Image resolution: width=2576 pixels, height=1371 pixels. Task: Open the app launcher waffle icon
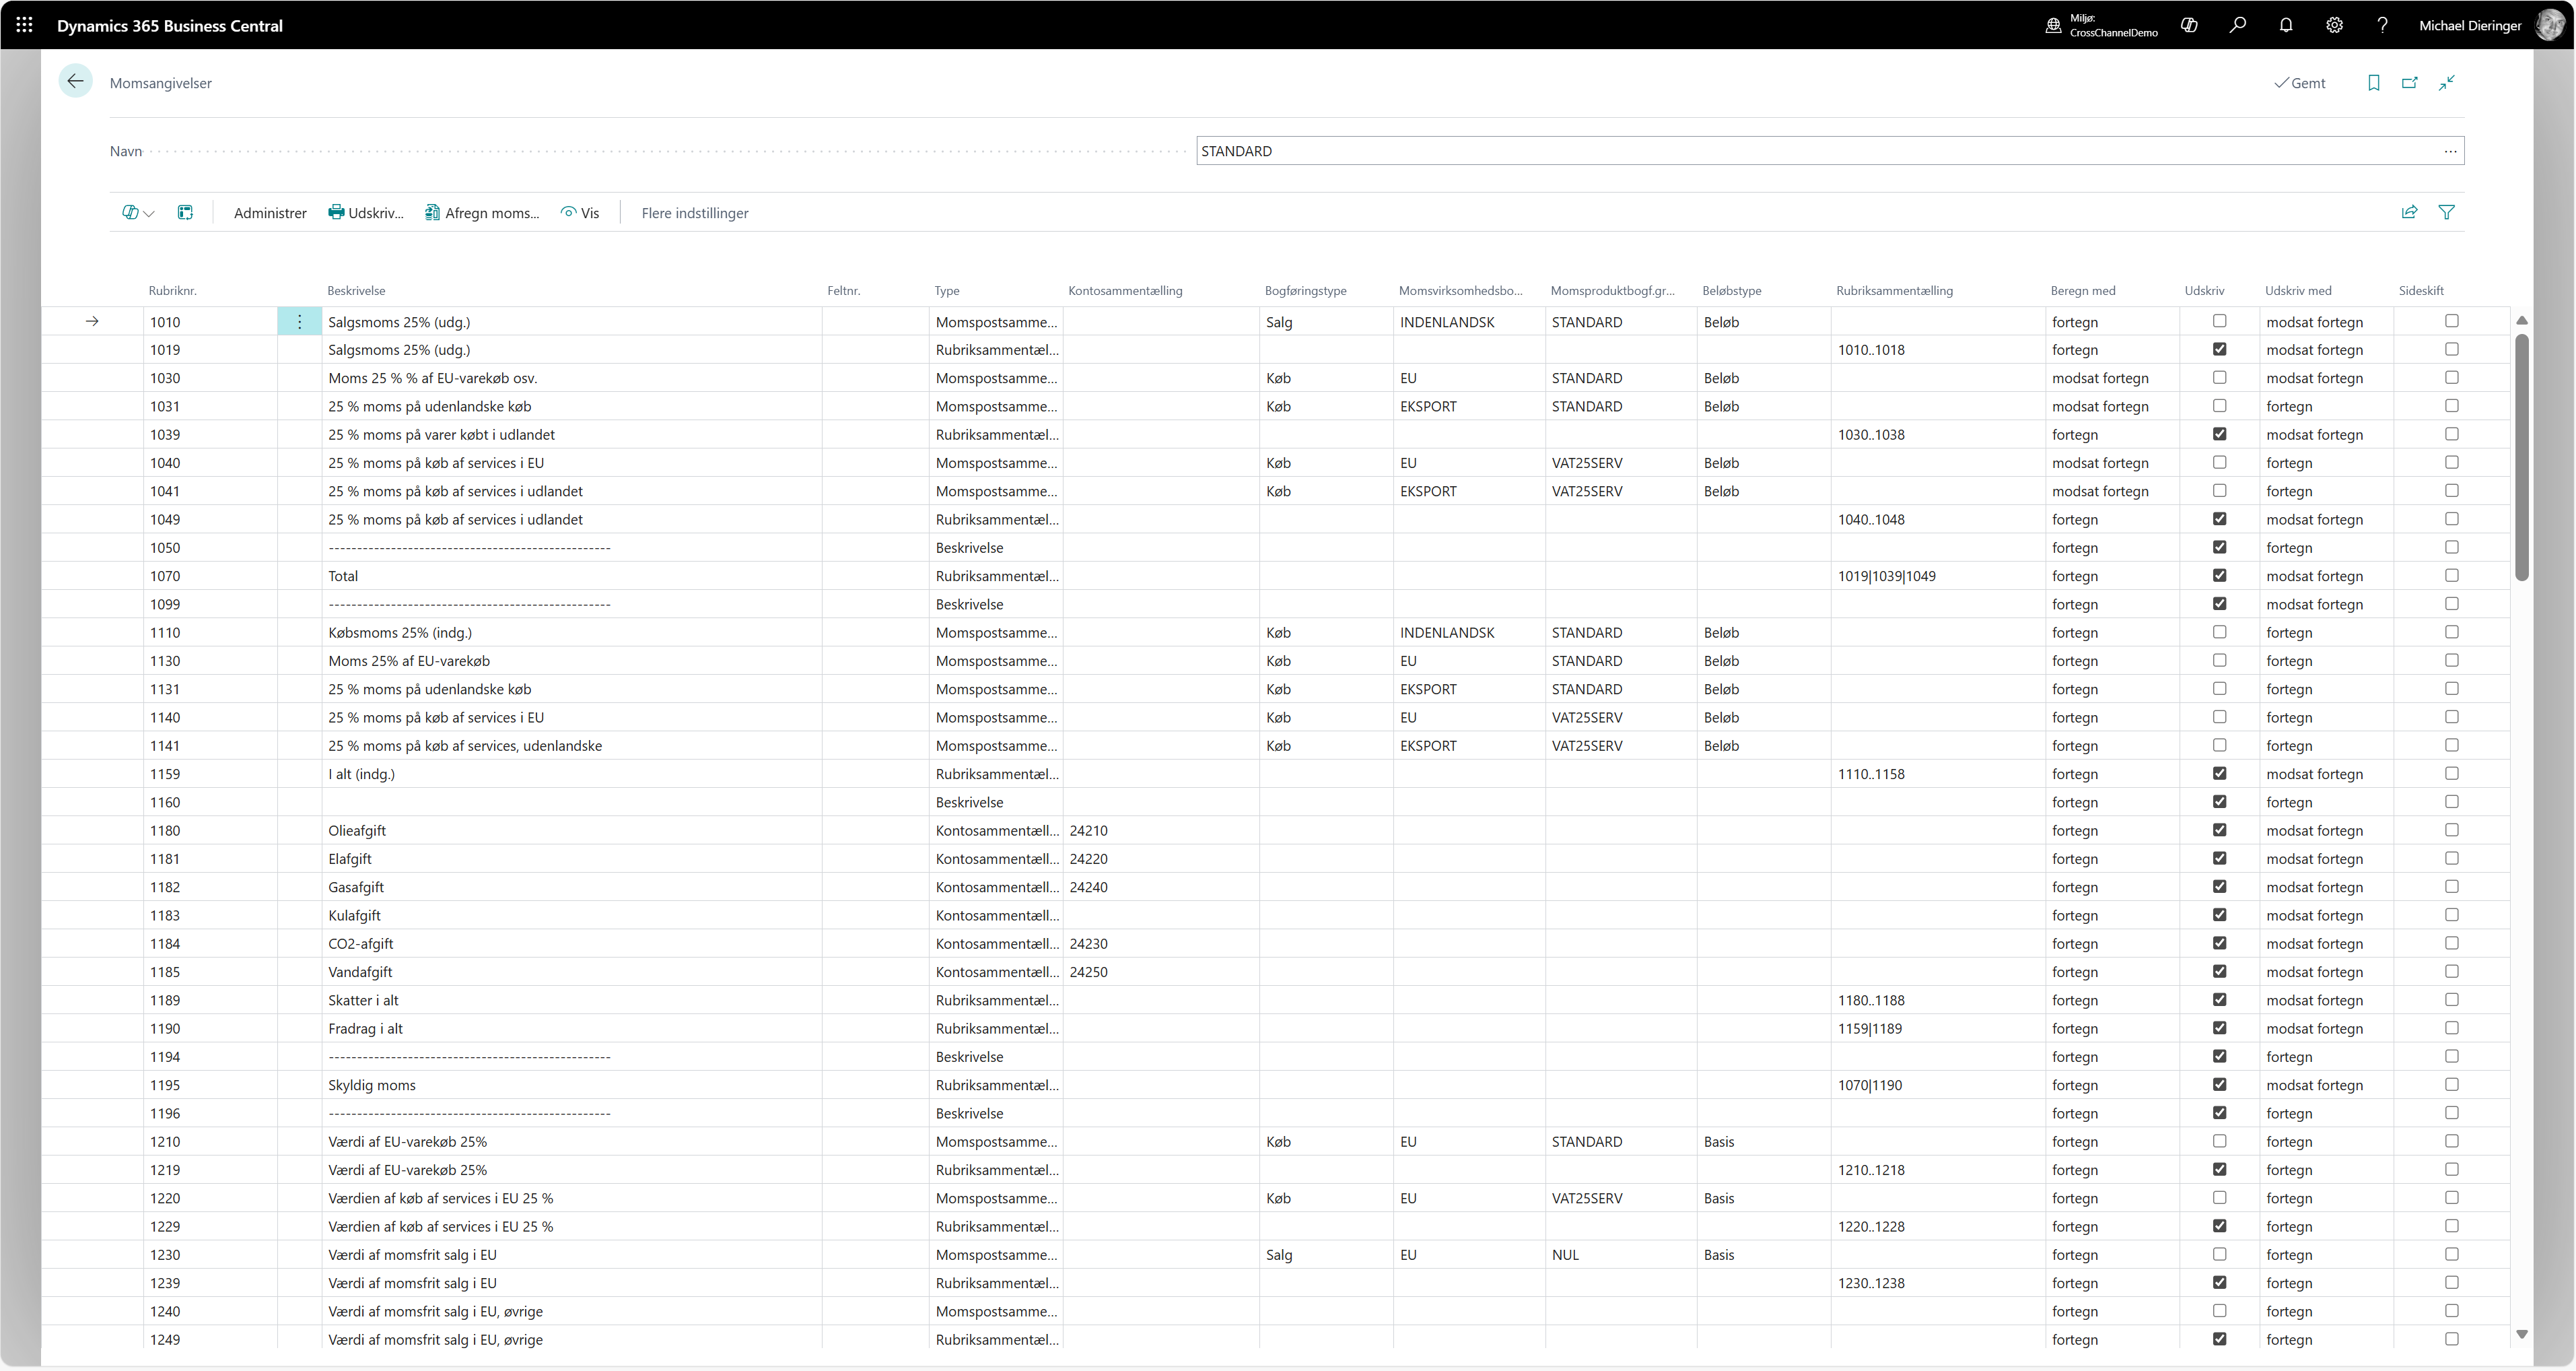24,25
